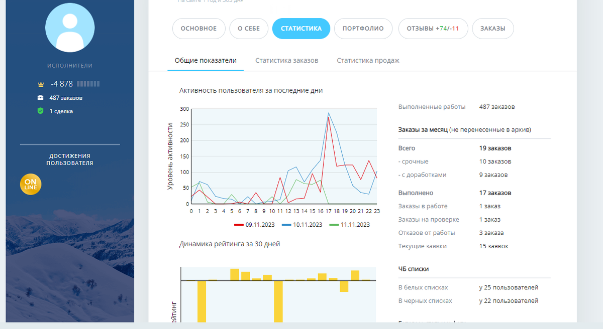Switch to Общие показатели subtab
Viewport: 603px width, 329px height.
(206, 61)
